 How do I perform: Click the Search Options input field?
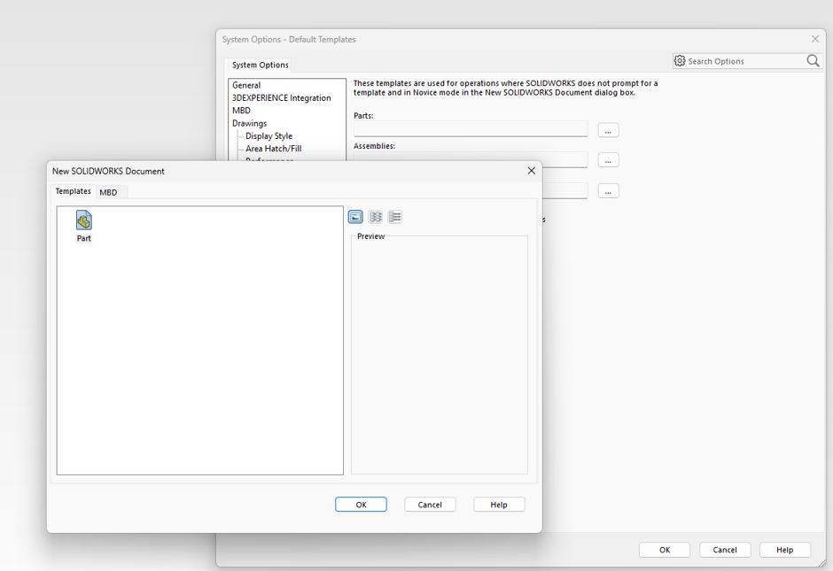pyautogui.click(x=745, y=61)
